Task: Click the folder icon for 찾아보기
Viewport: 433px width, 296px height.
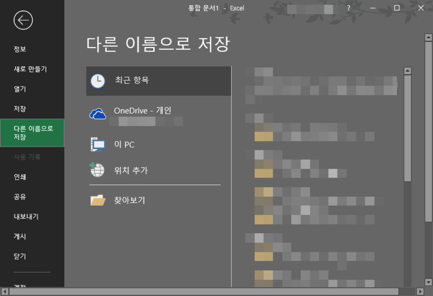Action: click(98, 200)
